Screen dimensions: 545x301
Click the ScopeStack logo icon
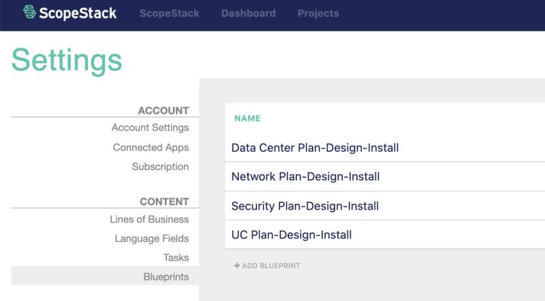tap(31, 12)
